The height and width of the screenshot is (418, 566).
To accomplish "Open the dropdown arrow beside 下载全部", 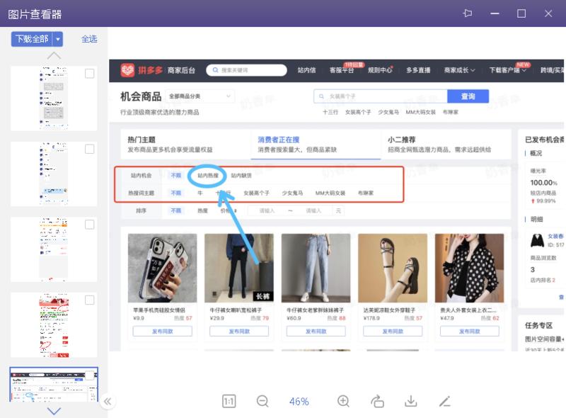I will (58, 39).
